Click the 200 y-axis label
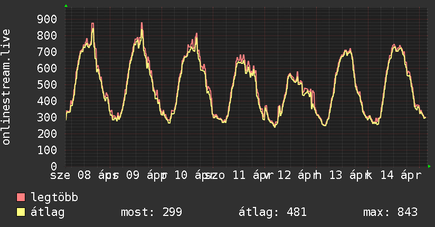Image resolution: width=435 pixels, height=227 pixels. [47, 134]
